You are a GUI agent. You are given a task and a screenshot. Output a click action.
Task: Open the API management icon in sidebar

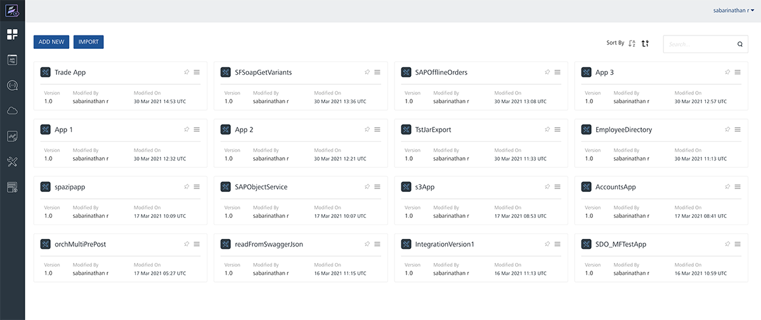coord(13,60)
